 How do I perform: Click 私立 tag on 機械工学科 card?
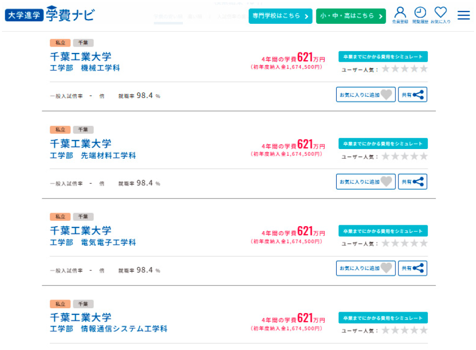click(x=60, y=43)
